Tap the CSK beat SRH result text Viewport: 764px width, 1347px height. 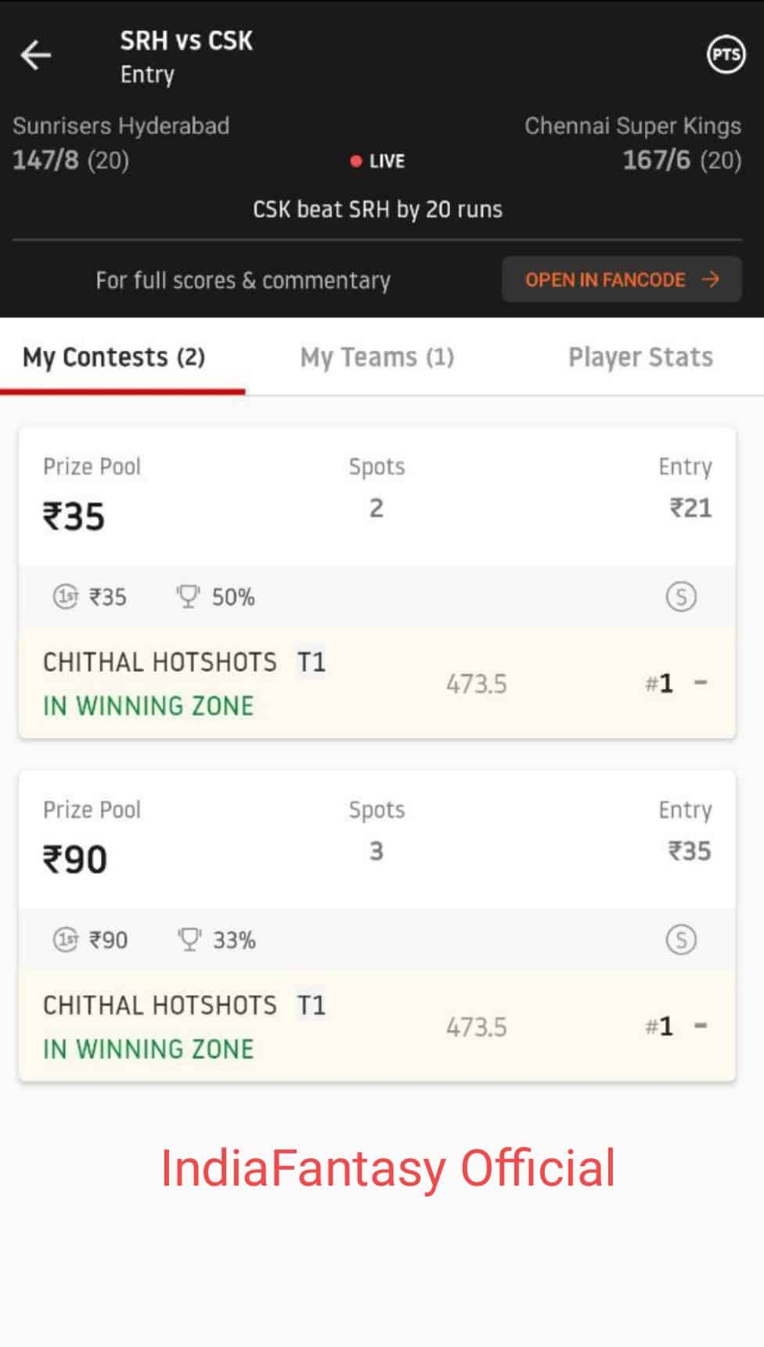377,210
